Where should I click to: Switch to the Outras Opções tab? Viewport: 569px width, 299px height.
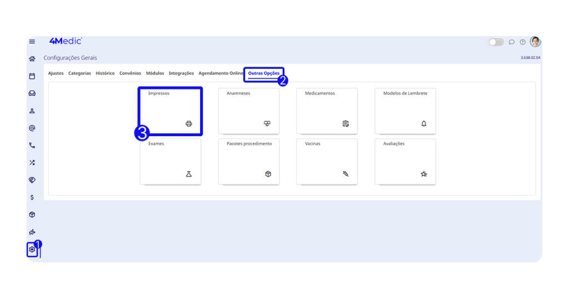(264, 73)
